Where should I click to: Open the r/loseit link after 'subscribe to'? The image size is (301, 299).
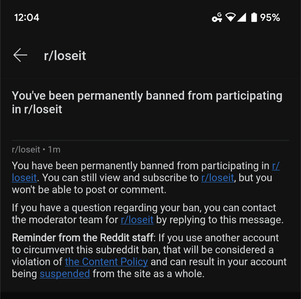(218, 178)
